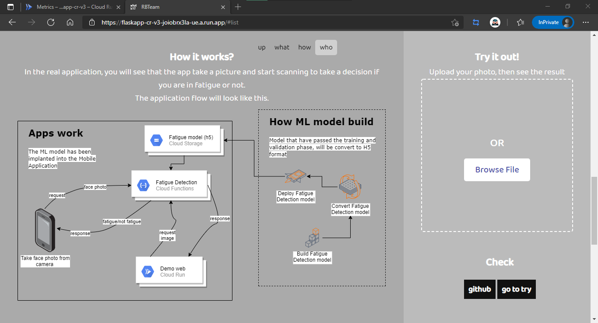Click the "Apps work" heading
The image size is (598, 323).
[56, 133]
